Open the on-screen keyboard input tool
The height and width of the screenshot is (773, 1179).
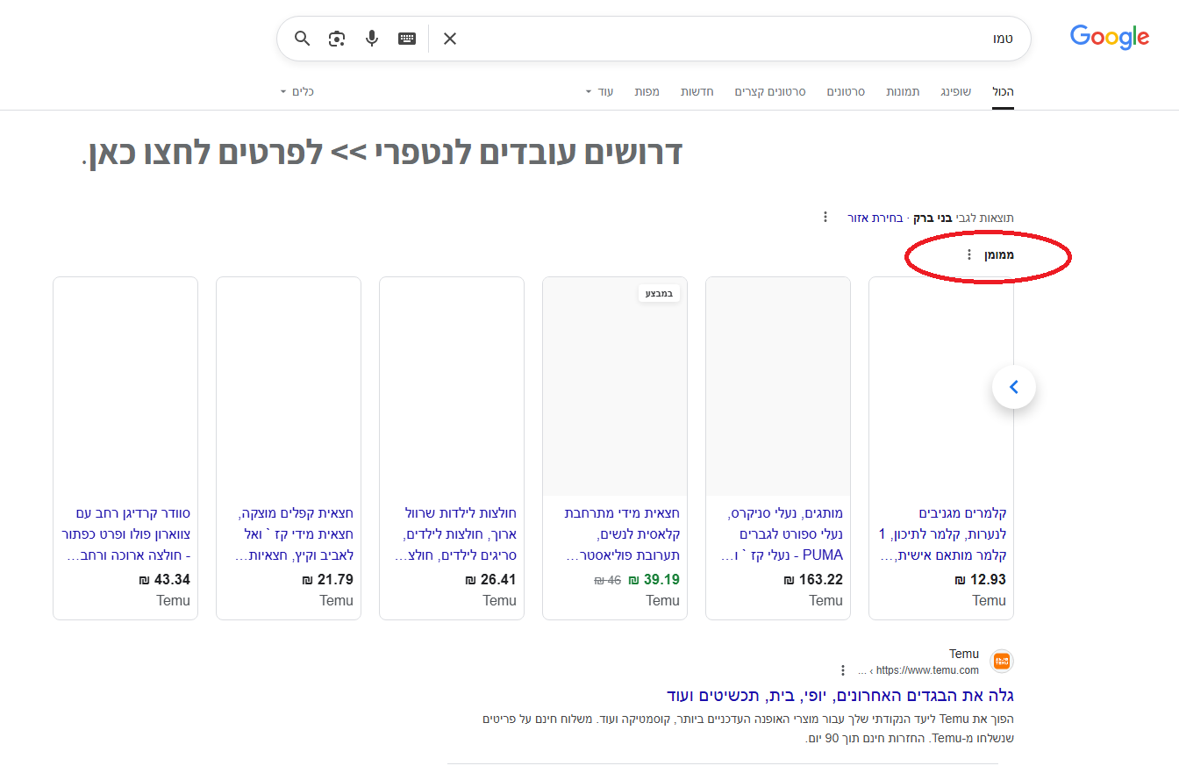tap(407, 39)
